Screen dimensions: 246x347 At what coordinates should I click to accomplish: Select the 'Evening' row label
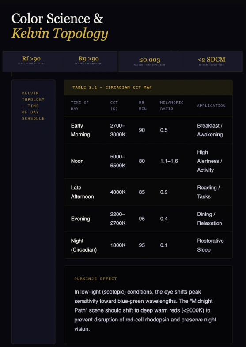[80, 219]
